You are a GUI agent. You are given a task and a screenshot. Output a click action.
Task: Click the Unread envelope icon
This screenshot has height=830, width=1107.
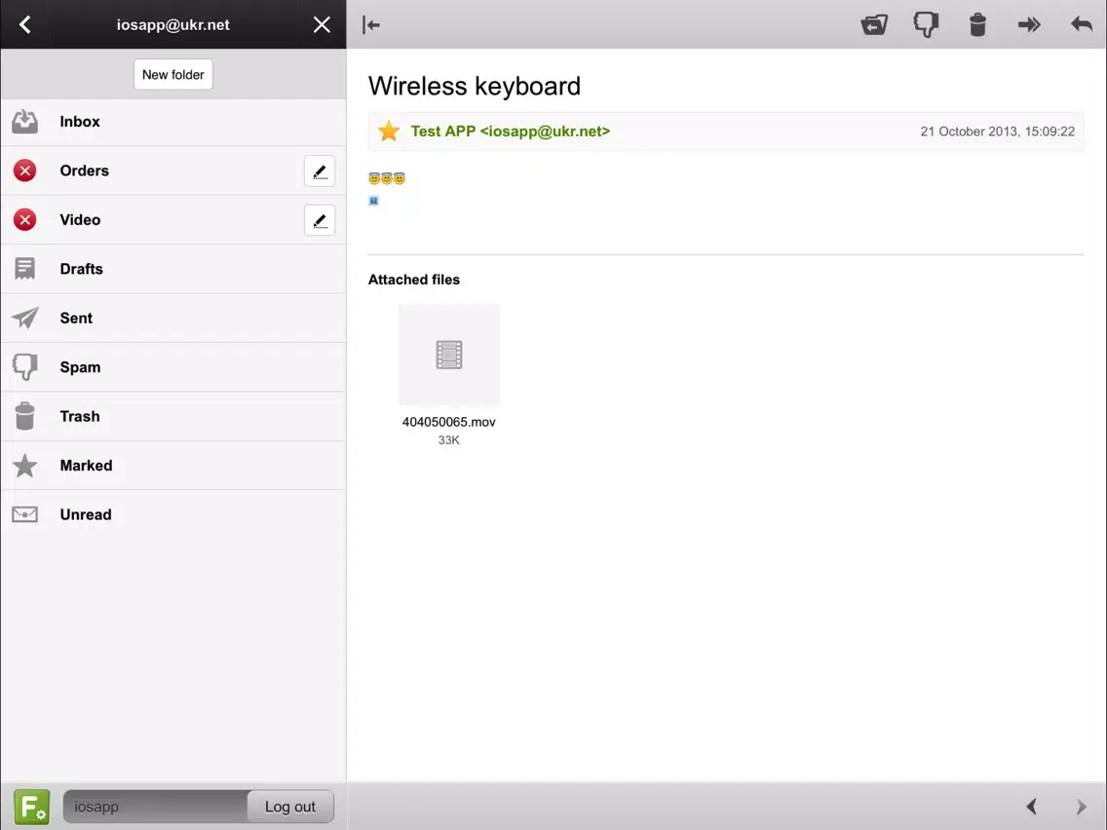[x=24, y=514]
